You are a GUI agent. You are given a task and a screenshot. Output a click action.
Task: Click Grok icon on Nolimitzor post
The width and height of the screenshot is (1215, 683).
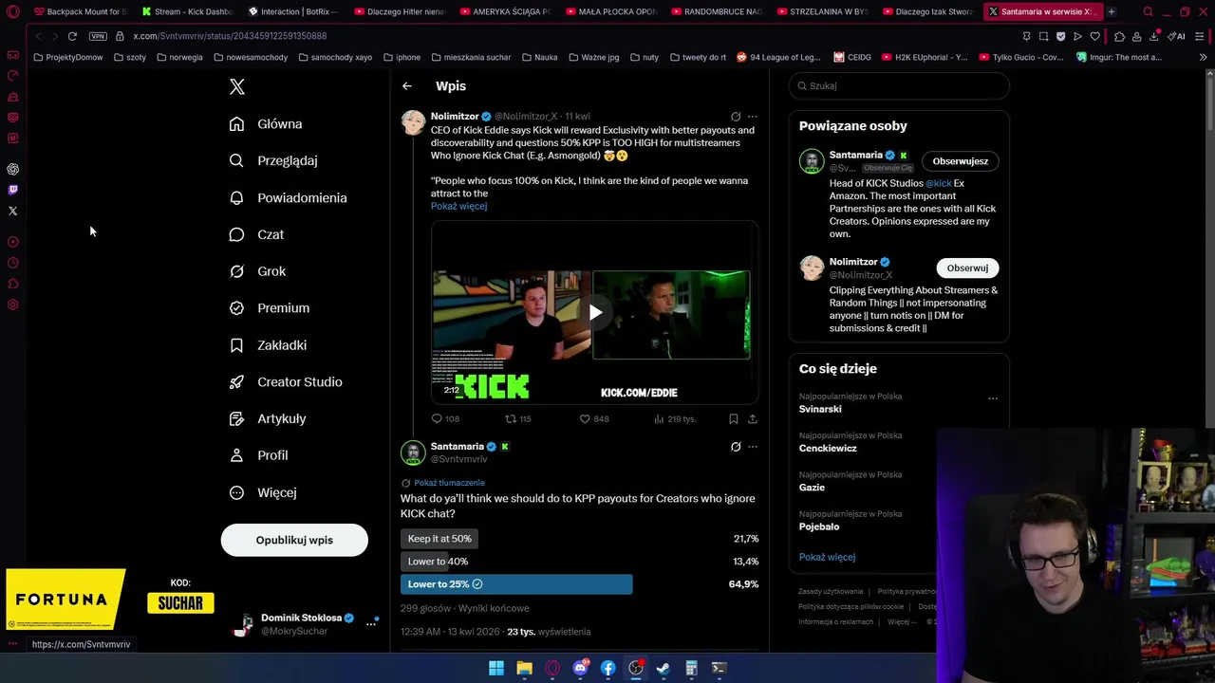pos(736,117)
